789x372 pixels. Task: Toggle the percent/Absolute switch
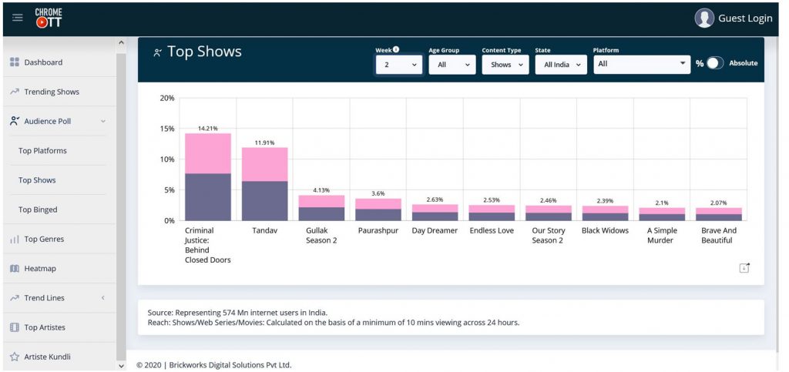pos(714,64)
